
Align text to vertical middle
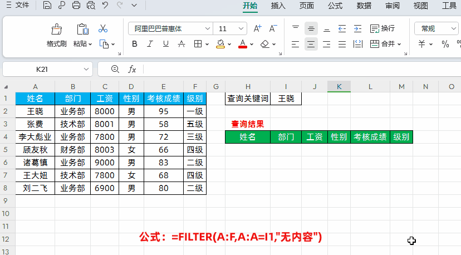311,28
